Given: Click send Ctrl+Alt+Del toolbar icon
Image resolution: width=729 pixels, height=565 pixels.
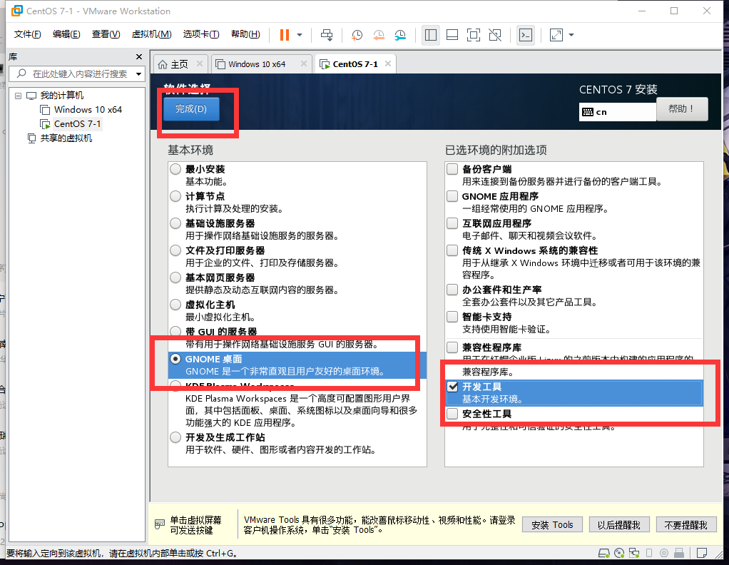Looking at the screenshot, I should coord(327,35).
